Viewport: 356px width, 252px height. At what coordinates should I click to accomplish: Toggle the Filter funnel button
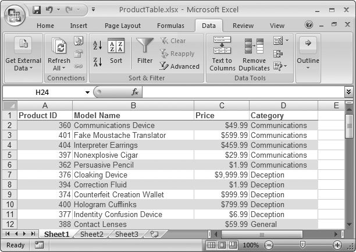point(145,51)
